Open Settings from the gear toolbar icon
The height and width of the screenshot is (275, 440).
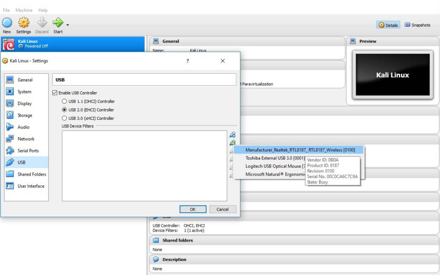(24, 23)
